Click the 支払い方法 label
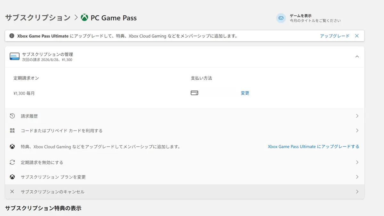Screen dimensions: 384x216 [202, 78]
